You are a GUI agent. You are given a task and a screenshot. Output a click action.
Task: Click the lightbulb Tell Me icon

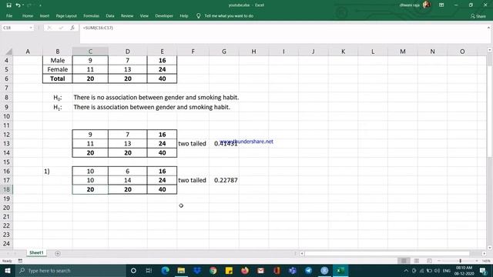coord(199,15)
